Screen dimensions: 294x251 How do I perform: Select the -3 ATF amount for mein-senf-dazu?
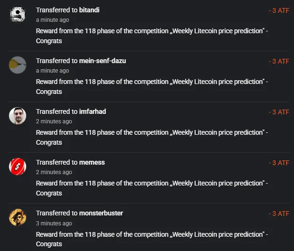[x=279, y=61]
